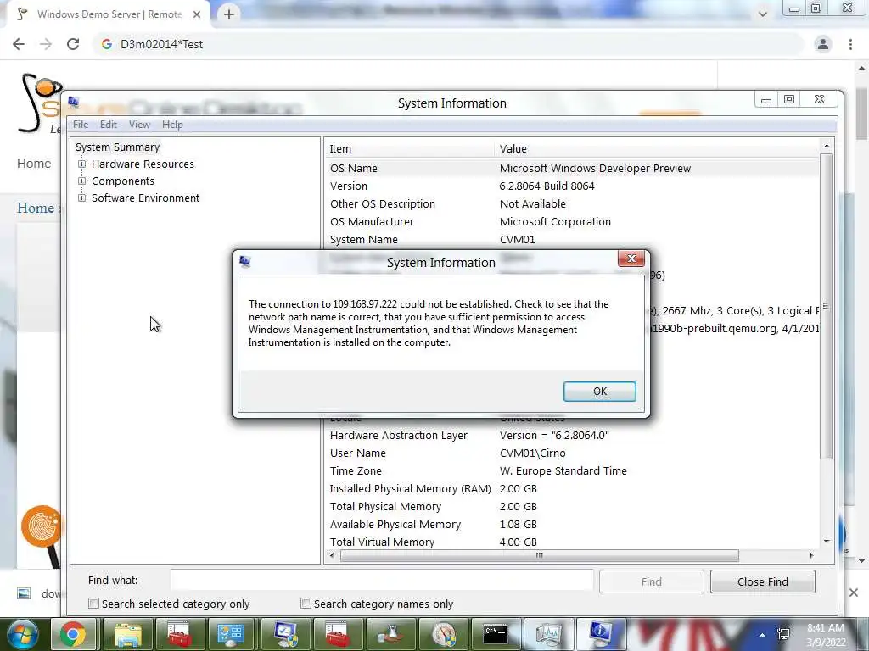Close the Windows Demo Server tab
The image size is (869, 651).
(197, 14)
